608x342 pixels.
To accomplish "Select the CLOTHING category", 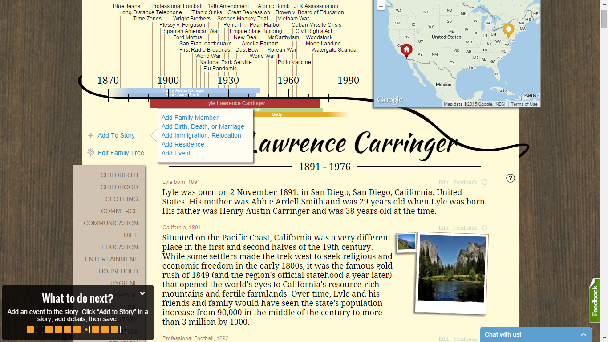I will click(x=122, y=199).
